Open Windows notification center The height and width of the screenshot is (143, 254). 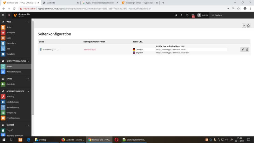(x=249, y=140)
